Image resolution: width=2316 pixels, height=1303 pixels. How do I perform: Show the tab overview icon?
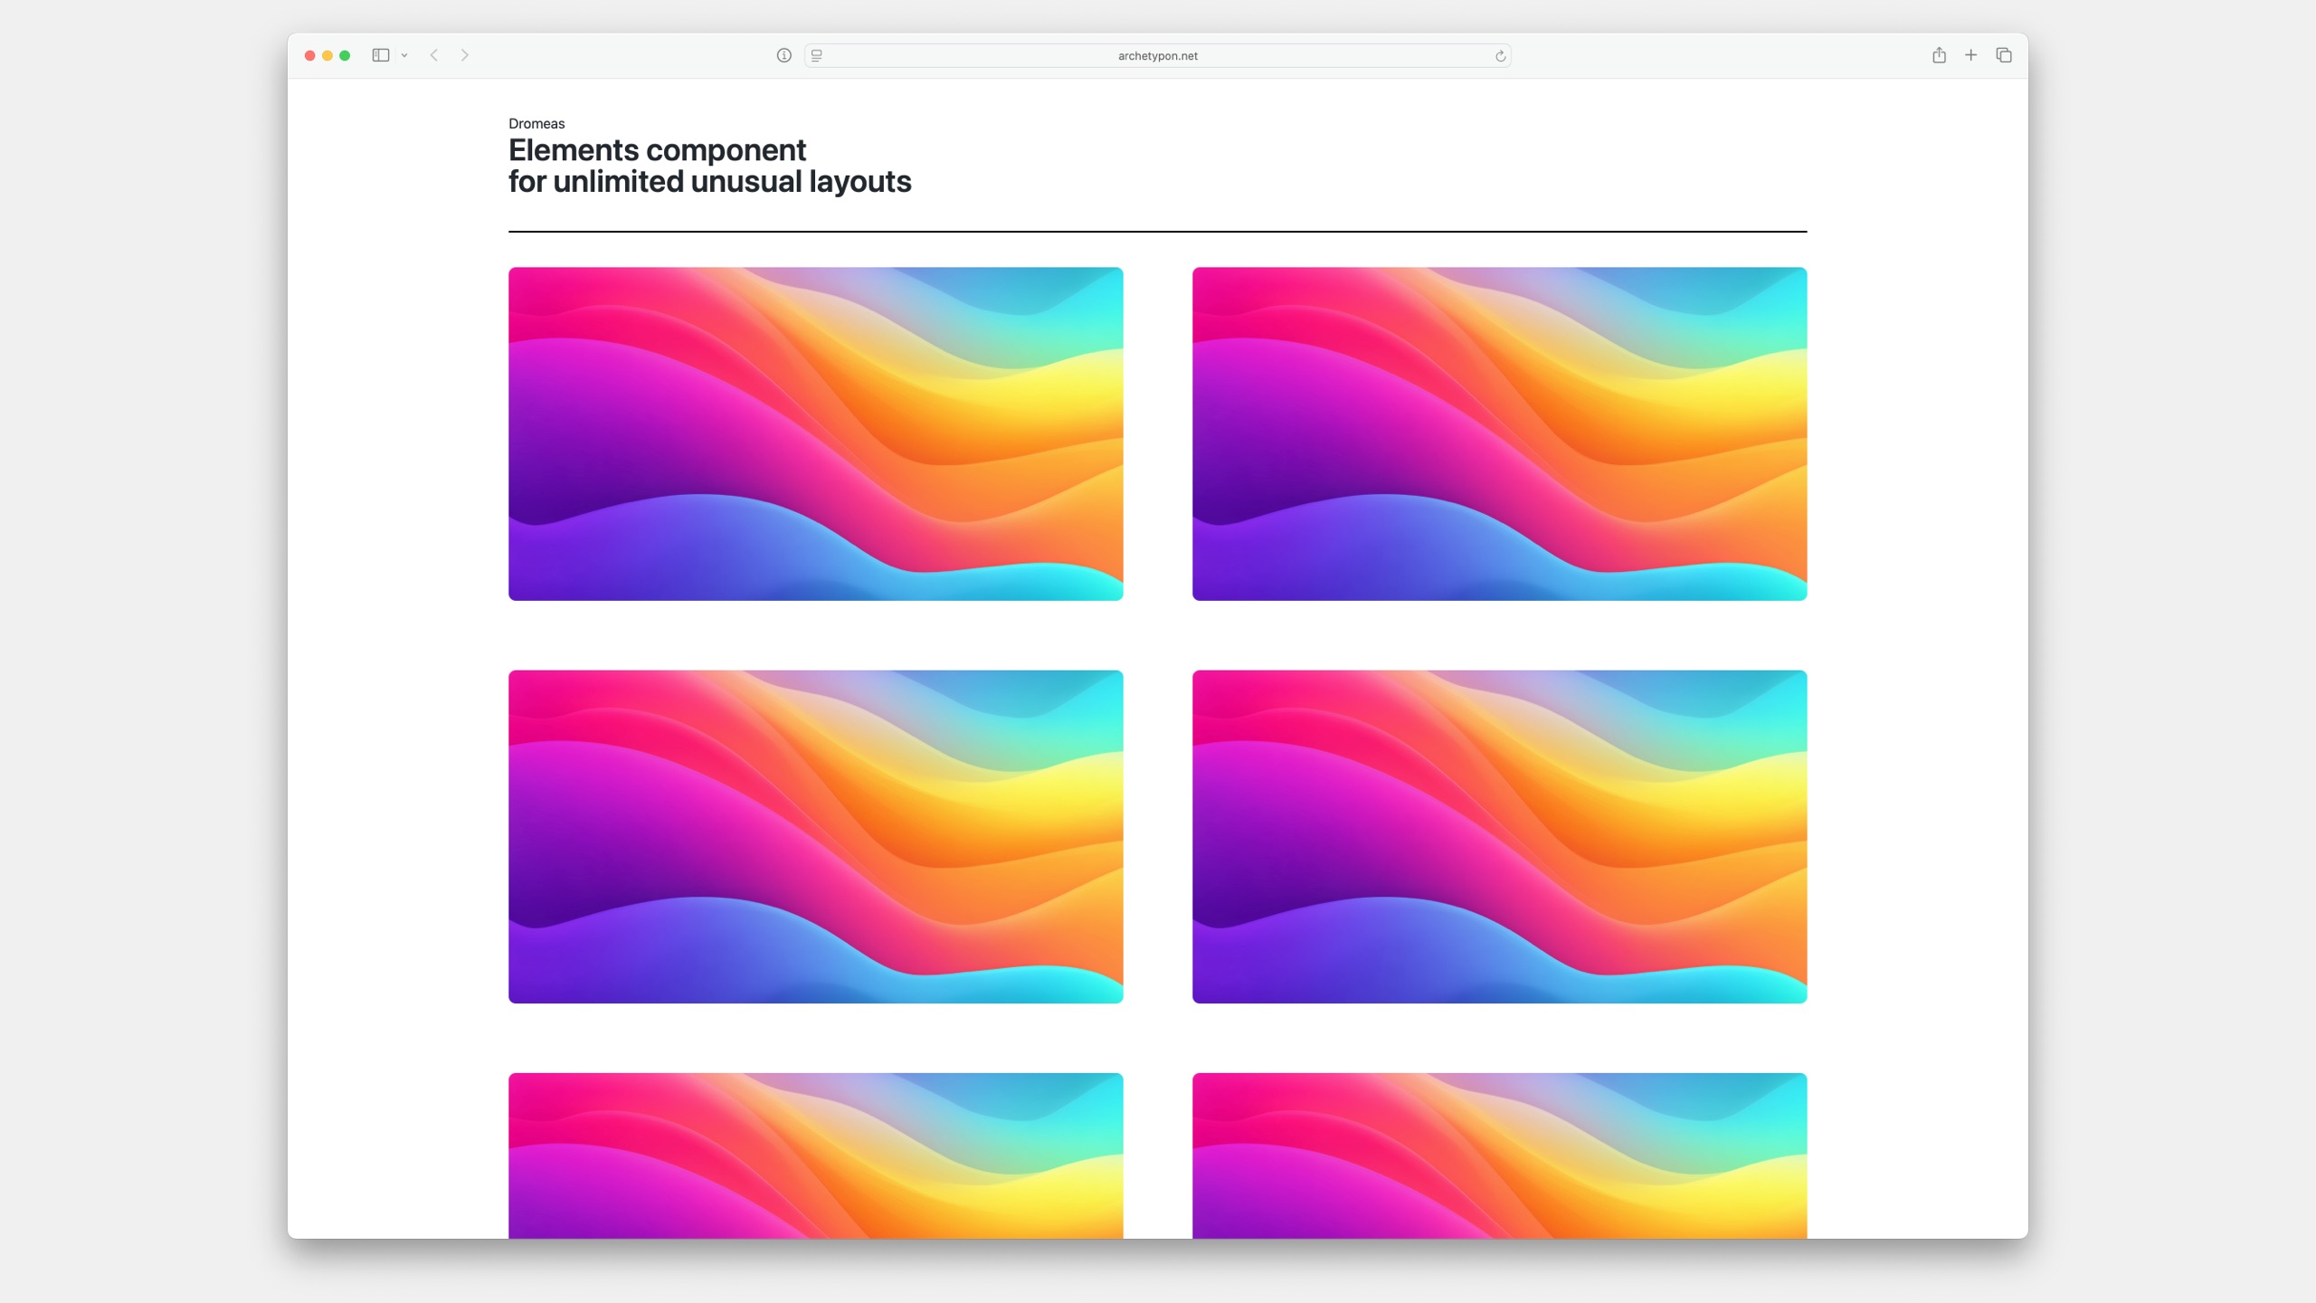tap(2004, 55)
